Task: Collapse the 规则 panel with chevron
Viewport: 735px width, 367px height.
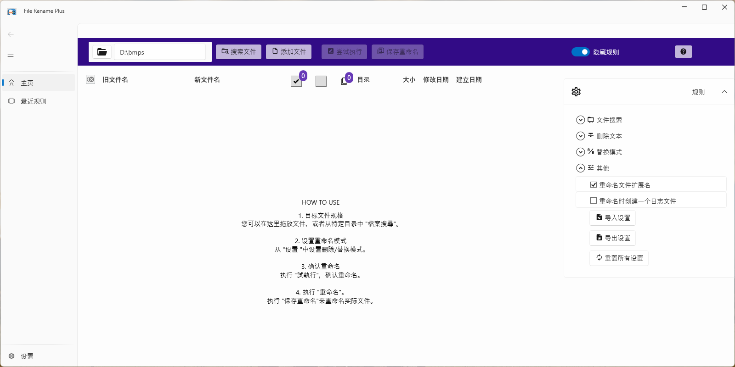Action: (x=724, y=92)
